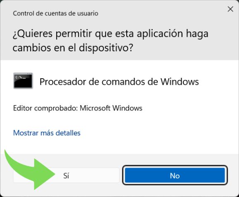Confirm the prompt with the Sí button
Image resolution: width=239 pixels, height=197 pixels.
[x=66, y=175]
